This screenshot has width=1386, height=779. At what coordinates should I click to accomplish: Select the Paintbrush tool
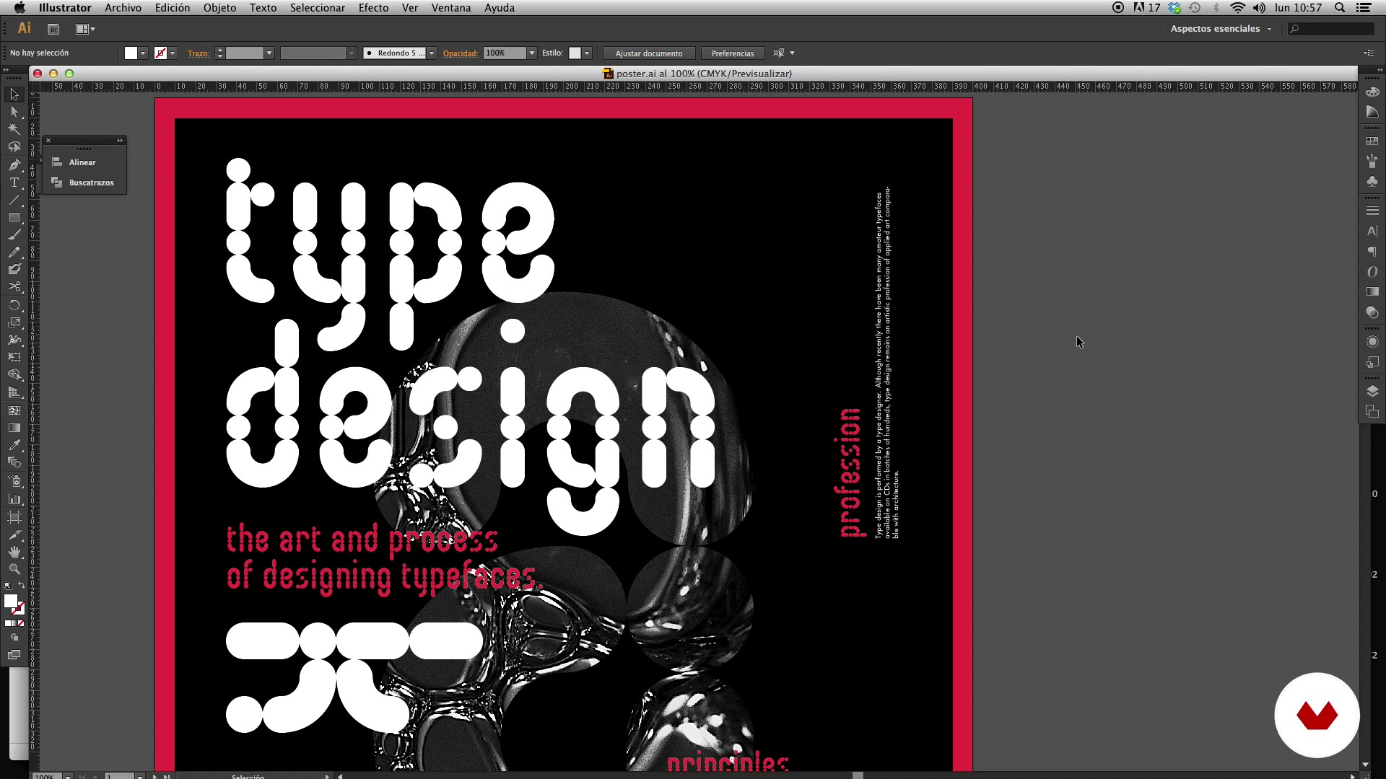[14, 235]
